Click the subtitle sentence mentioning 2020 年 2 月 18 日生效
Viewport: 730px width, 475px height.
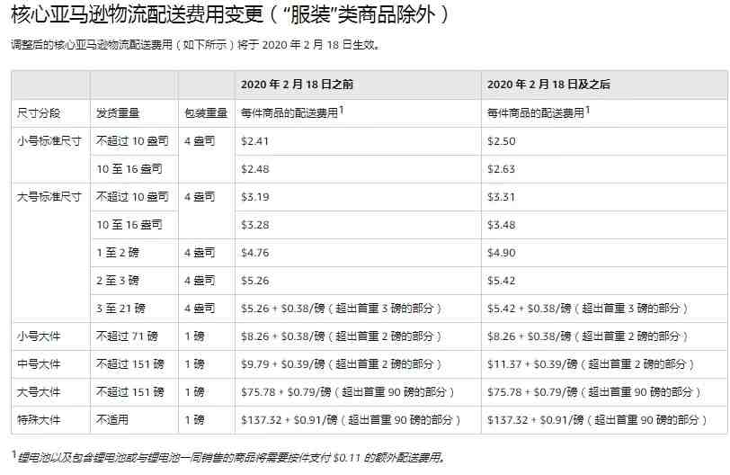[x=196, y=45]
